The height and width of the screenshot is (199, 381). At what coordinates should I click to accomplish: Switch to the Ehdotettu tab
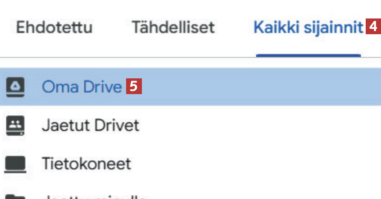click(x=54, y=27)
